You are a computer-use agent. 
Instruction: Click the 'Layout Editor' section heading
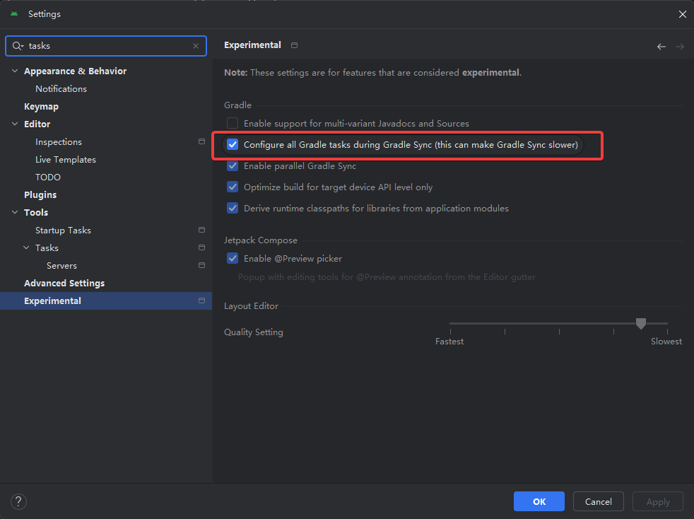251,306
